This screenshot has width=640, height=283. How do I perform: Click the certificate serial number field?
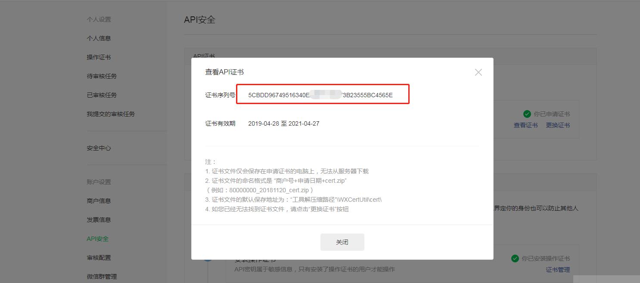pos(322,94)
